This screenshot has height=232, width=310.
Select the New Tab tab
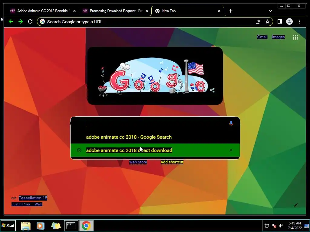188,11
